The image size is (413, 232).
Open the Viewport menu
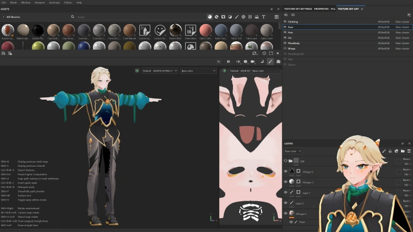point(40,2)
